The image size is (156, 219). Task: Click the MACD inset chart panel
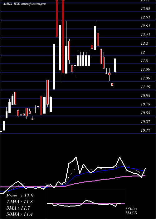pos(86,203)
